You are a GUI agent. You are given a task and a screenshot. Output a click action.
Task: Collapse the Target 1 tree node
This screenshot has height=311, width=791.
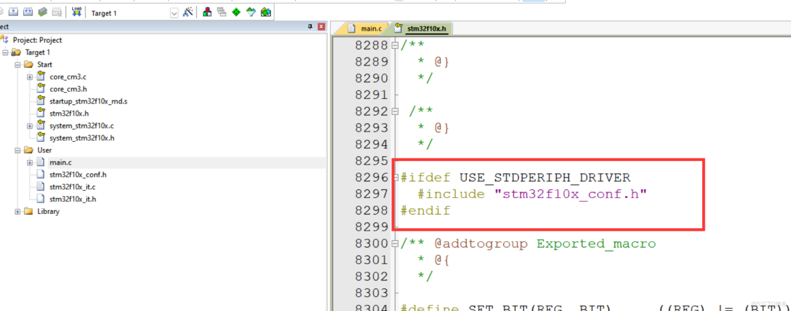tap(5, 53)
